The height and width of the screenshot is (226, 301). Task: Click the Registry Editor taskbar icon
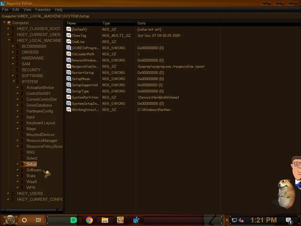136,220
